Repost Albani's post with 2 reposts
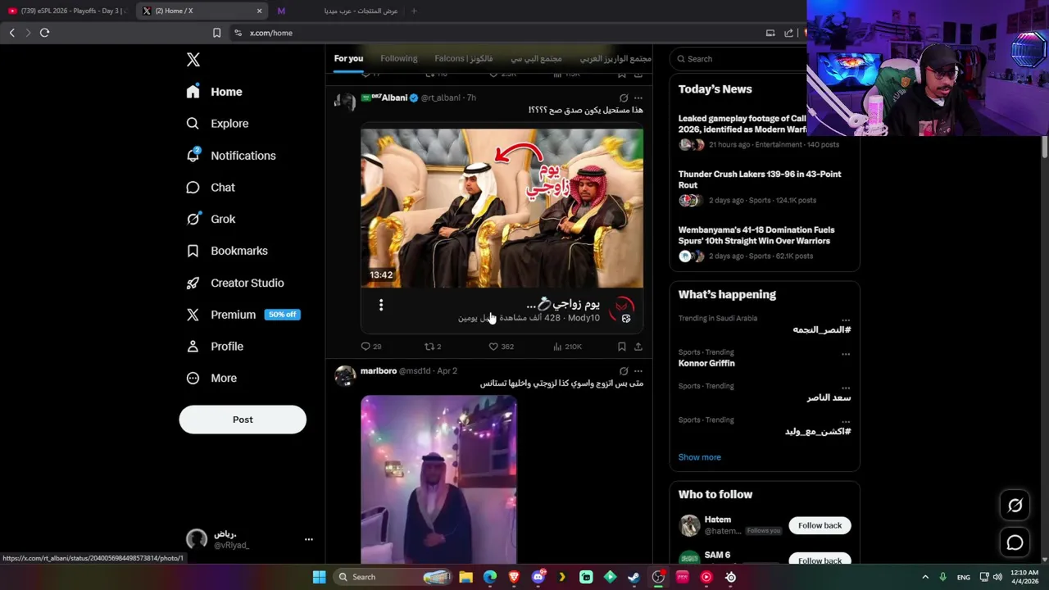The width and height of the screenshot is (1049, 590). 432,347
